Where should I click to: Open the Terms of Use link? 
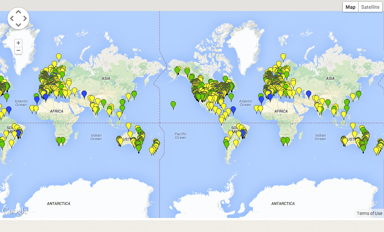[x=369, y=214]
